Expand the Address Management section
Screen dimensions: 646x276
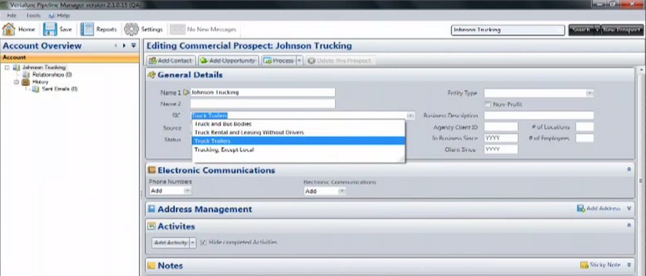629,208
